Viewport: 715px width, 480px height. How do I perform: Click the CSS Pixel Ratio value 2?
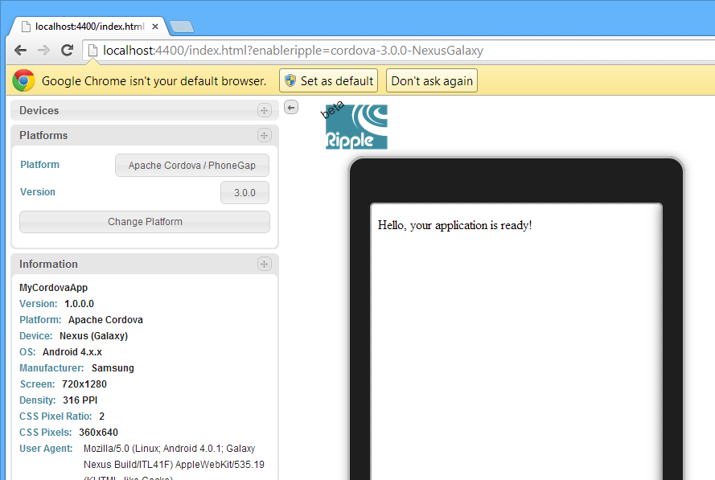click(101, 416)
